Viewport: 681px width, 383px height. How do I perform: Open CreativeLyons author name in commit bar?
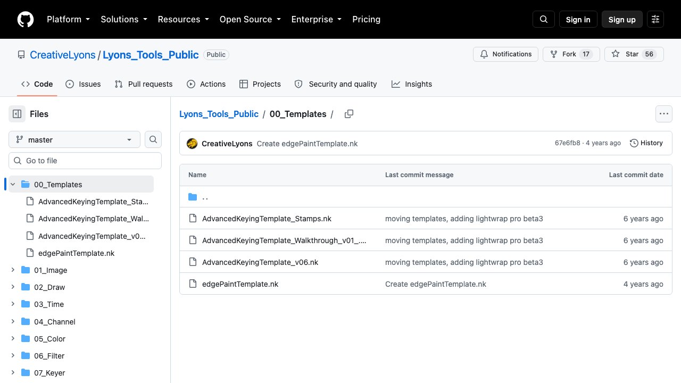[x=227, y=144]
